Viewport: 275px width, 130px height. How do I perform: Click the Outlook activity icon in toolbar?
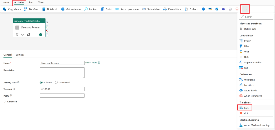point(217,9)
